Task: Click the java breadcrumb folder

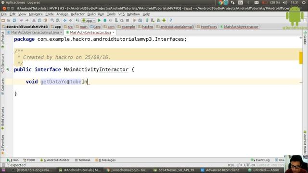Action: (95, 27)
